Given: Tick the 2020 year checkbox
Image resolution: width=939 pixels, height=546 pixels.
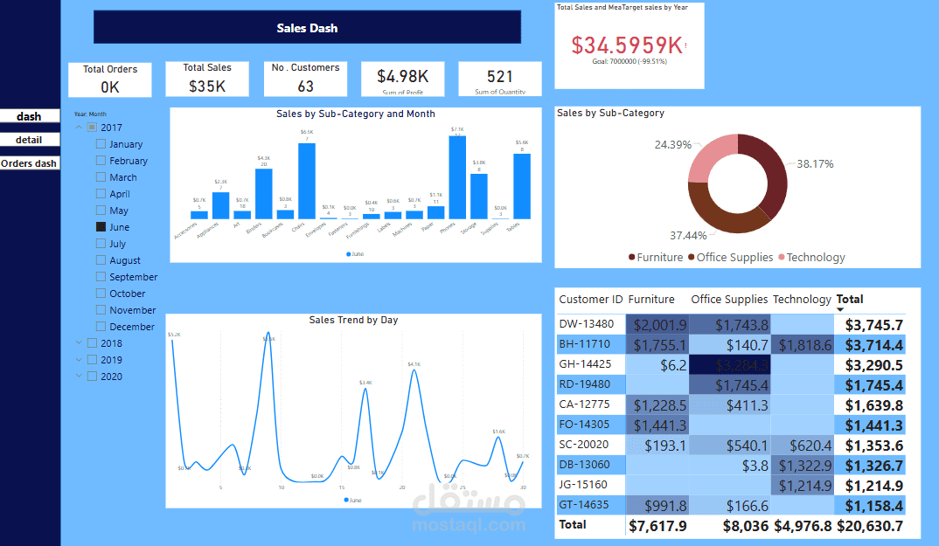Looking at the screenshot, I should coord(92,376).
